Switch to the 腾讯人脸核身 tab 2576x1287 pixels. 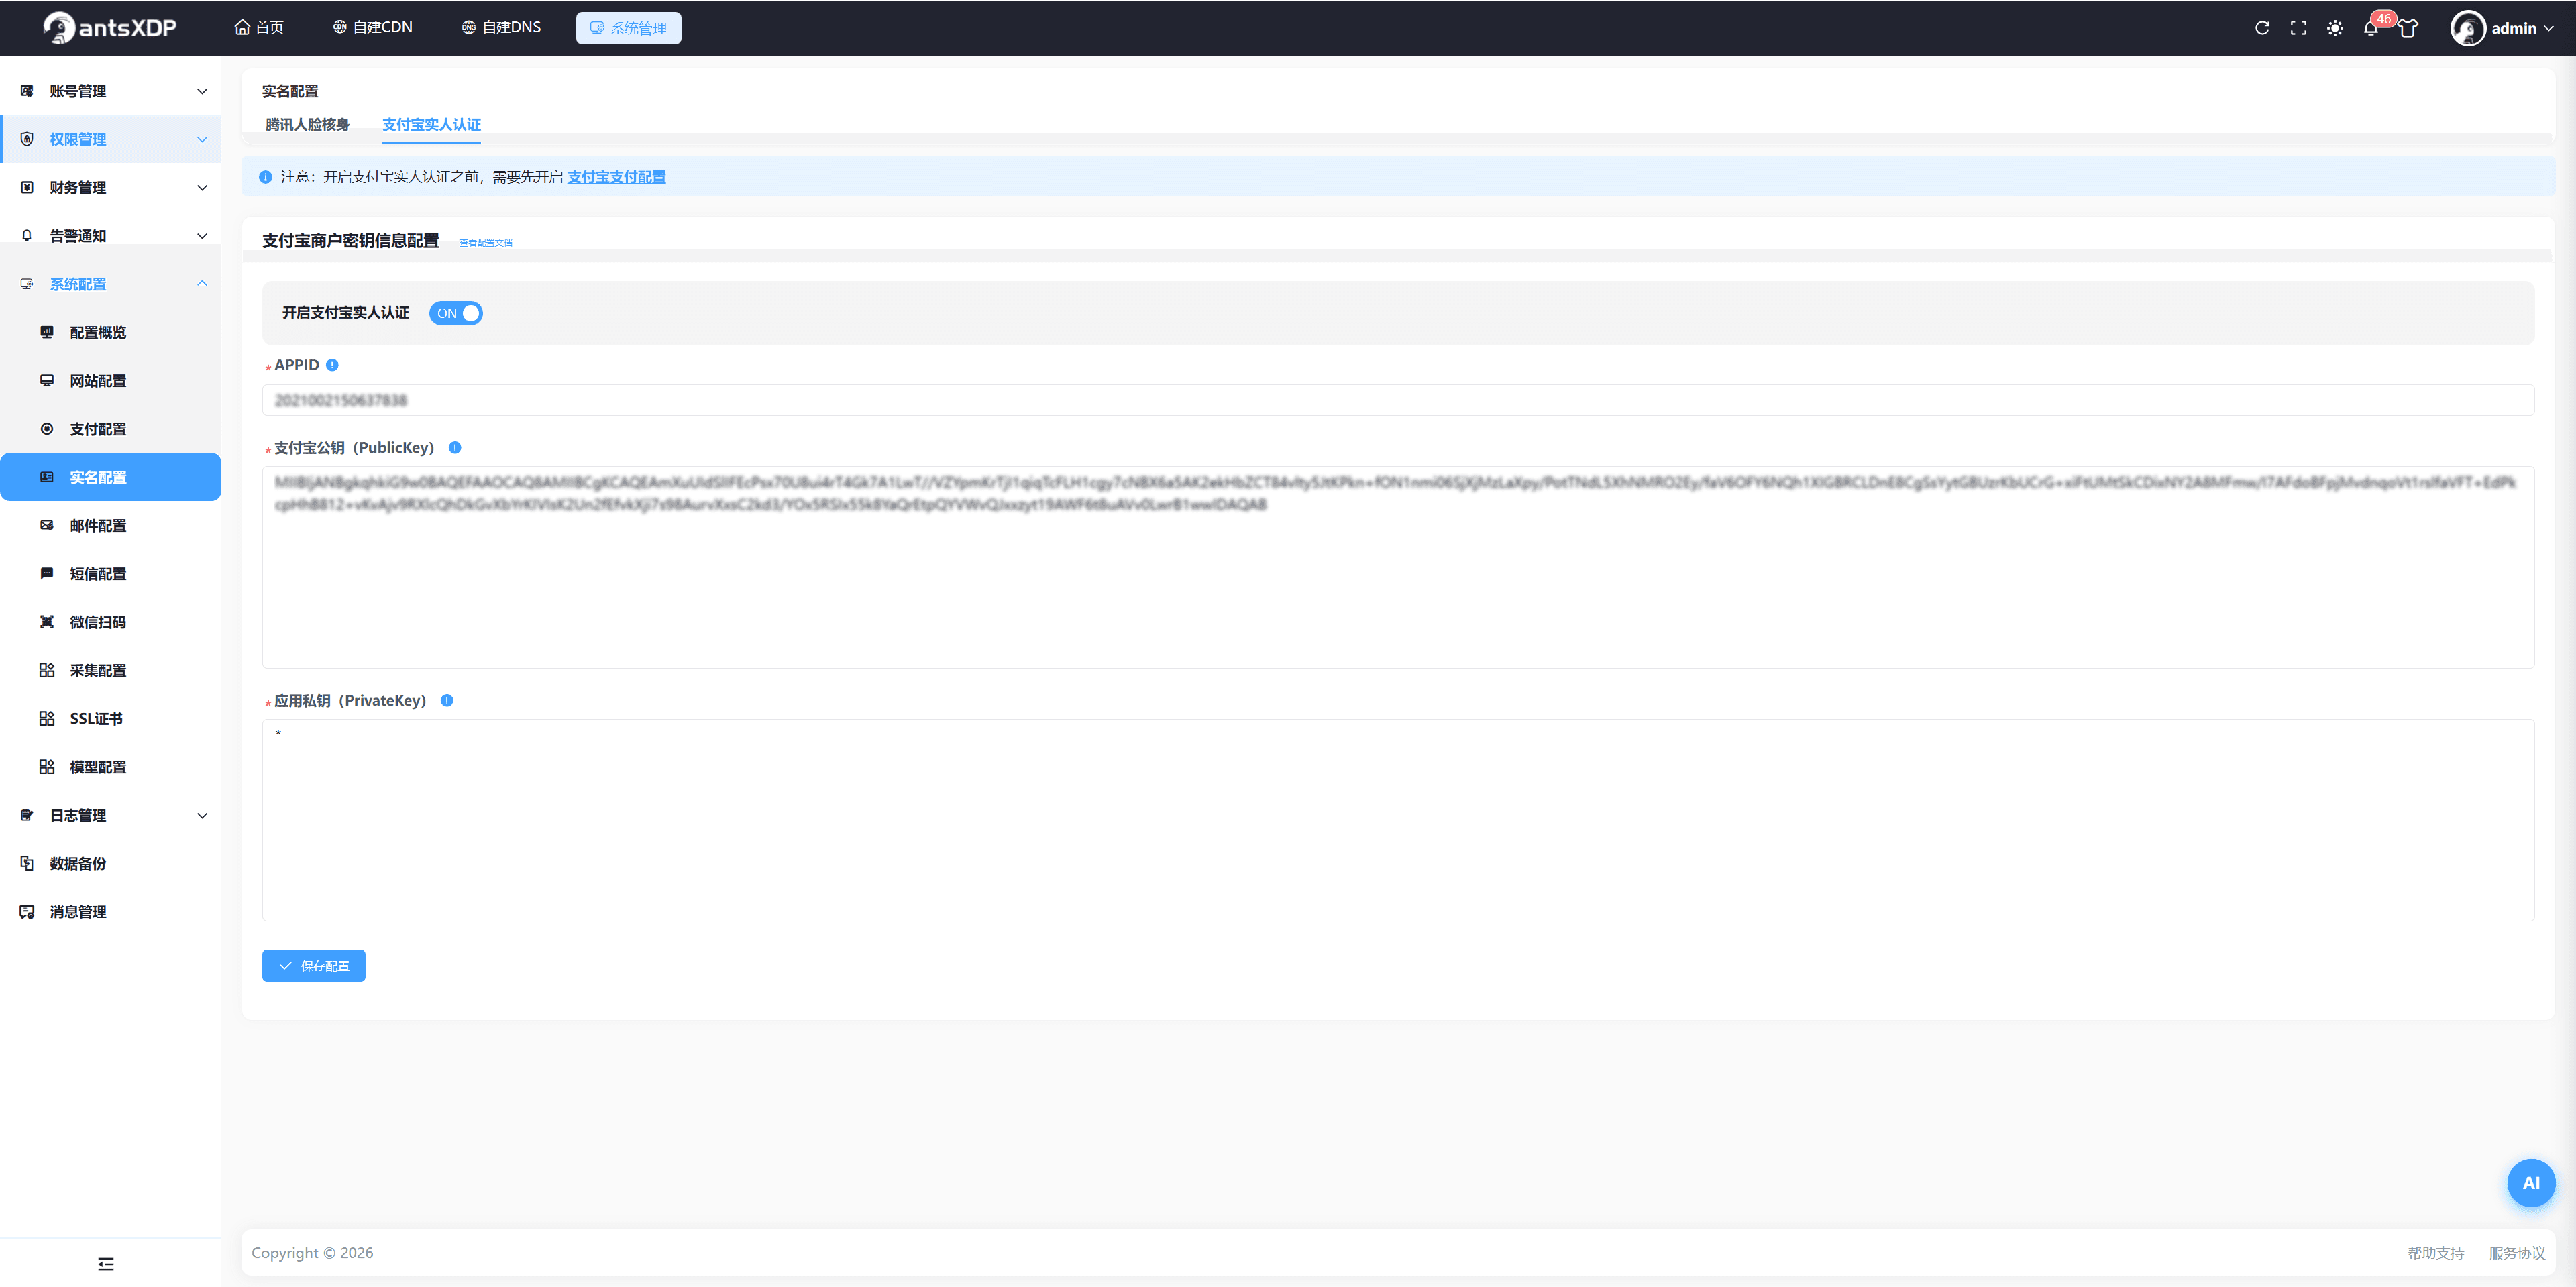click(x=307, y=124)
